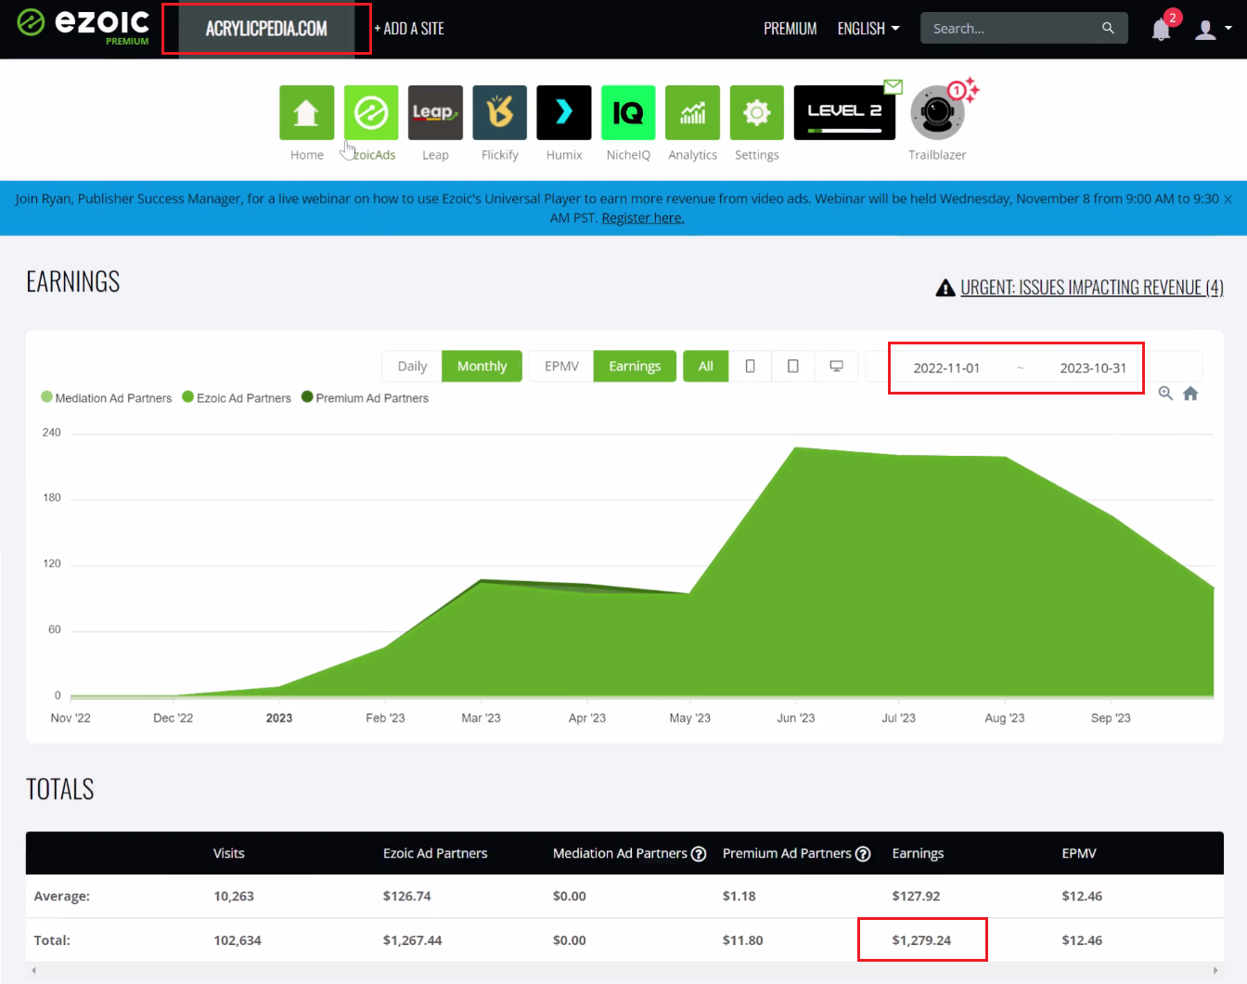The width and height of the screenshot is (1247, 984).
Task: Open the Trailblazer astronaut icon
Action: [937, 112]
